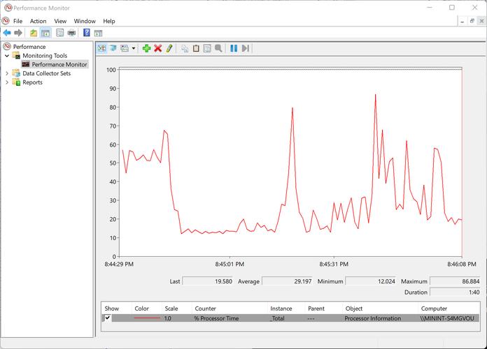
Task: Collapse the Monitoring Tools tree node
Action: pos(8,55)
